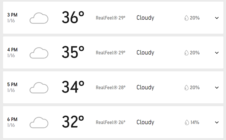The height and width of the screenshot is (140, 226).
Task: Click the Cloudy label in 4 PM row
Action: (x=145, y=53)
